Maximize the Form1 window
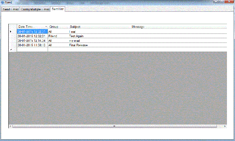 (222, 1)
